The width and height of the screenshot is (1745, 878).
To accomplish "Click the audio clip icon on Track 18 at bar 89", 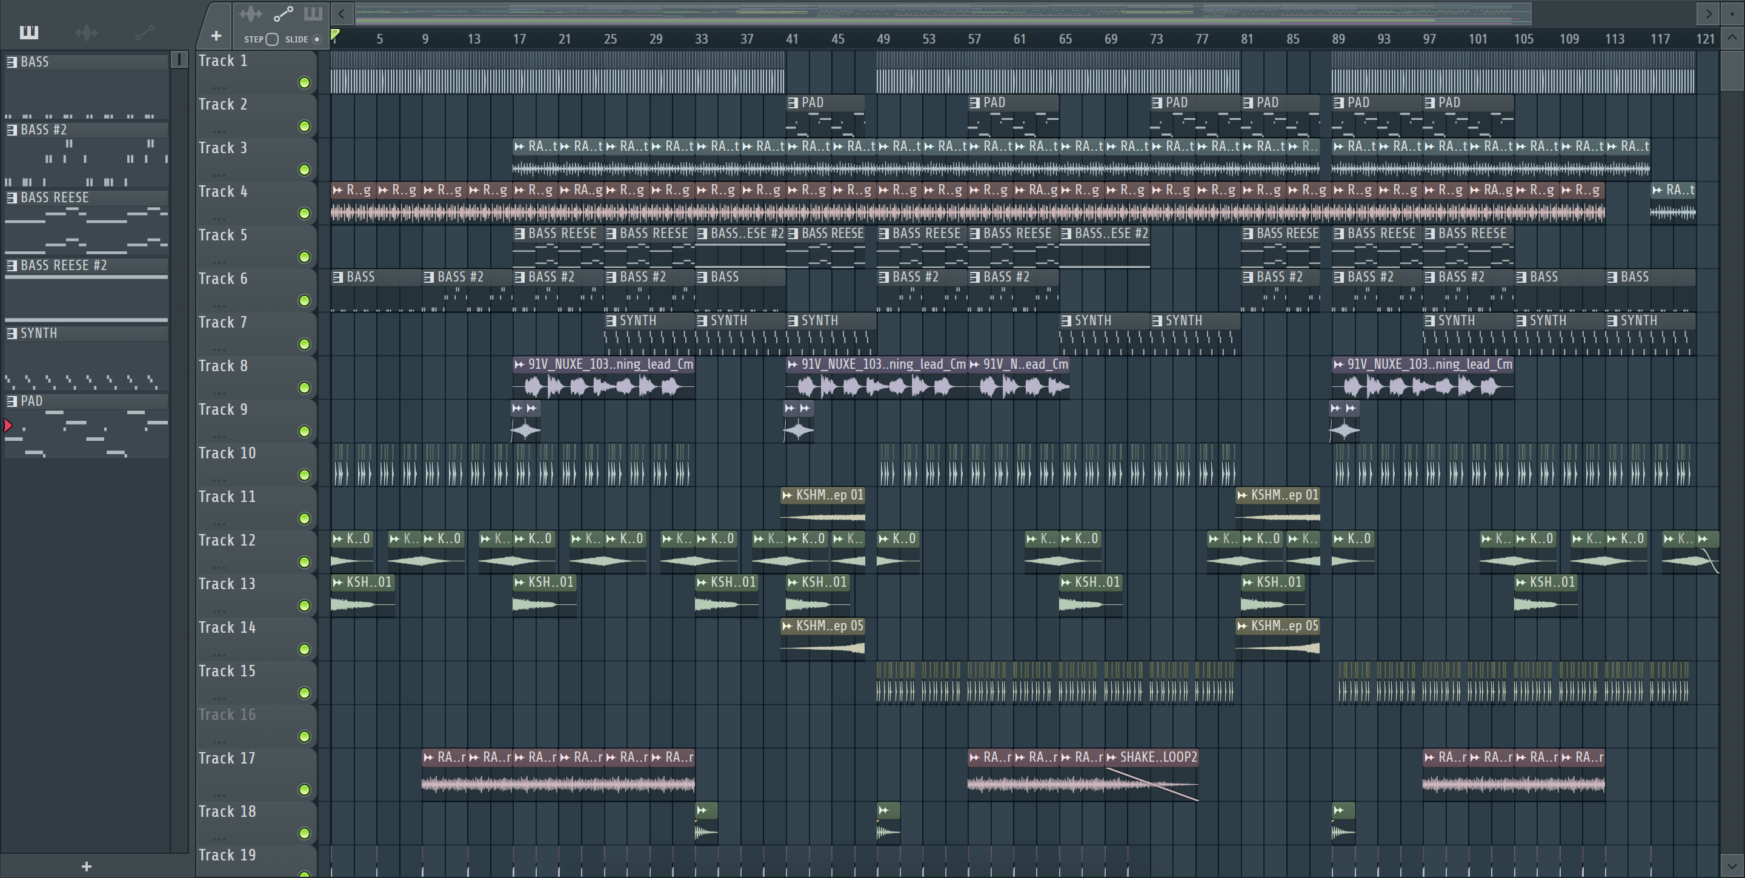I will click(x=1339, y=810).
